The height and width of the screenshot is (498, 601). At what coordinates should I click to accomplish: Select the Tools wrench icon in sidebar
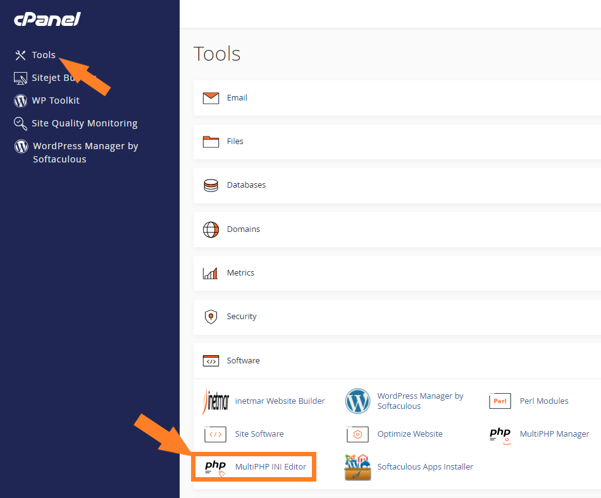click(x=20, y=55)
